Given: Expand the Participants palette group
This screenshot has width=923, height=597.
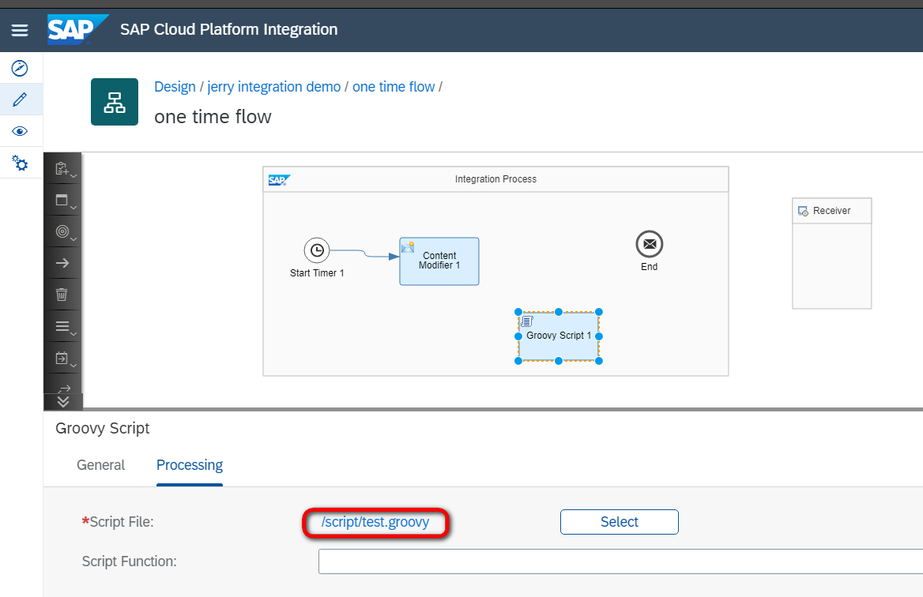Looking at the screenshot, I should [62, 168].
